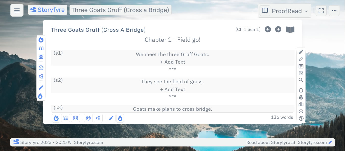Click the face icon in left sidebar
345x151 pixels.
pos(41,68)
